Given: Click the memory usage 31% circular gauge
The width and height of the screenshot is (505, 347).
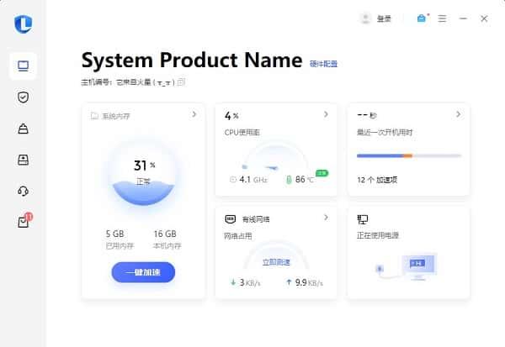Looking at the screenshot, I should pos(143,172).
